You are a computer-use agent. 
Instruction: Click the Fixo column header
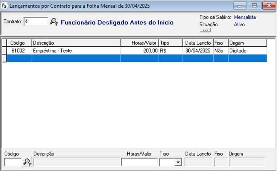point(220,43)
